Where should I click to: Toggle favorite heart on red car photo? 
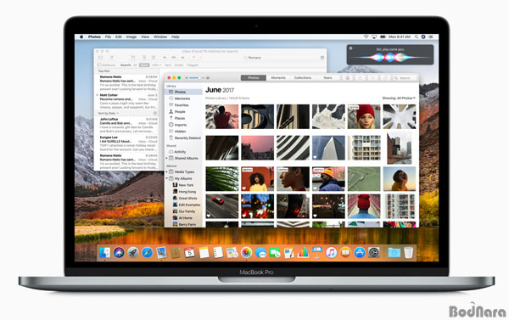(209, 216)
